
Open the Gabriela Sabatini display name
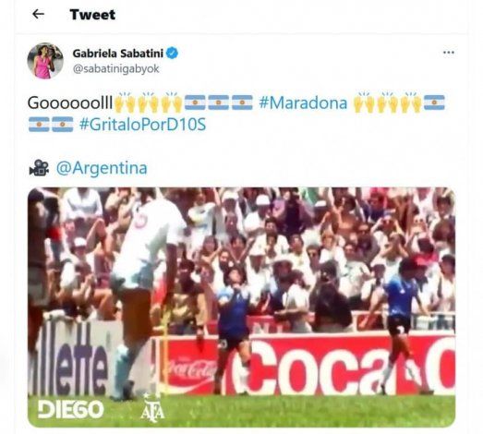pyautogui.click(x=117, y=54)
